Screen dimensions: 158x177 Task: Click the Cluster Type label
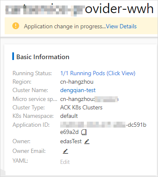[29, 108]
